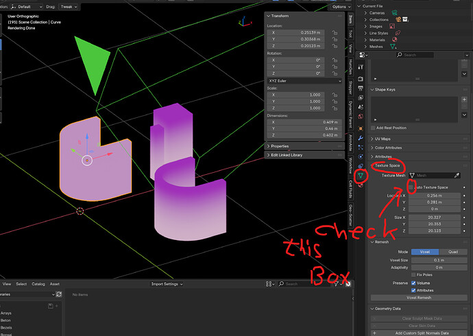Image resolution: width=473 pixels, height=336 pixels.
Task: Open the Output properties tab icon
Action: [361, 88]
